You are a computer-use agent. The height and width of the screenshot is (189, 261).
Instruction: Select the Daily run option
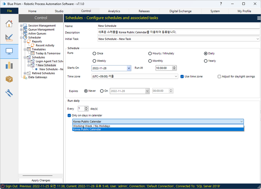point(206,53)
